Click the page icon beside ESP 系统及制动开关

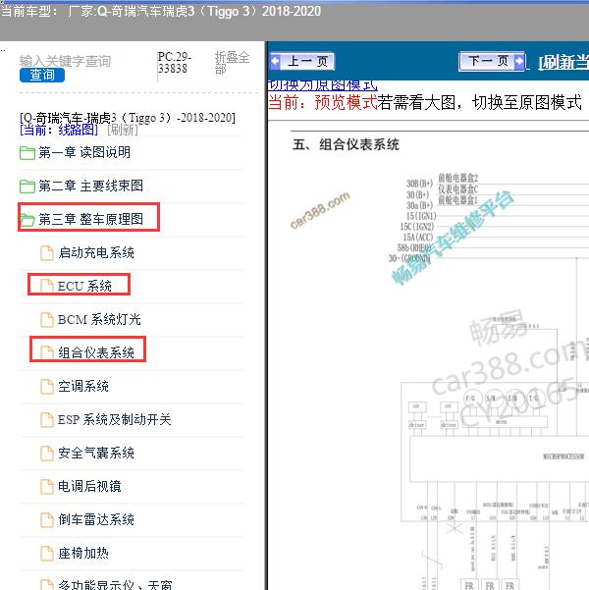(x=47, y=419)
